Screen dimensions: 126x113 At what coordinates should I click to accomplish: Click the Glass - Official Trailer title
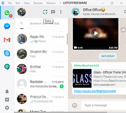(110, 72)
